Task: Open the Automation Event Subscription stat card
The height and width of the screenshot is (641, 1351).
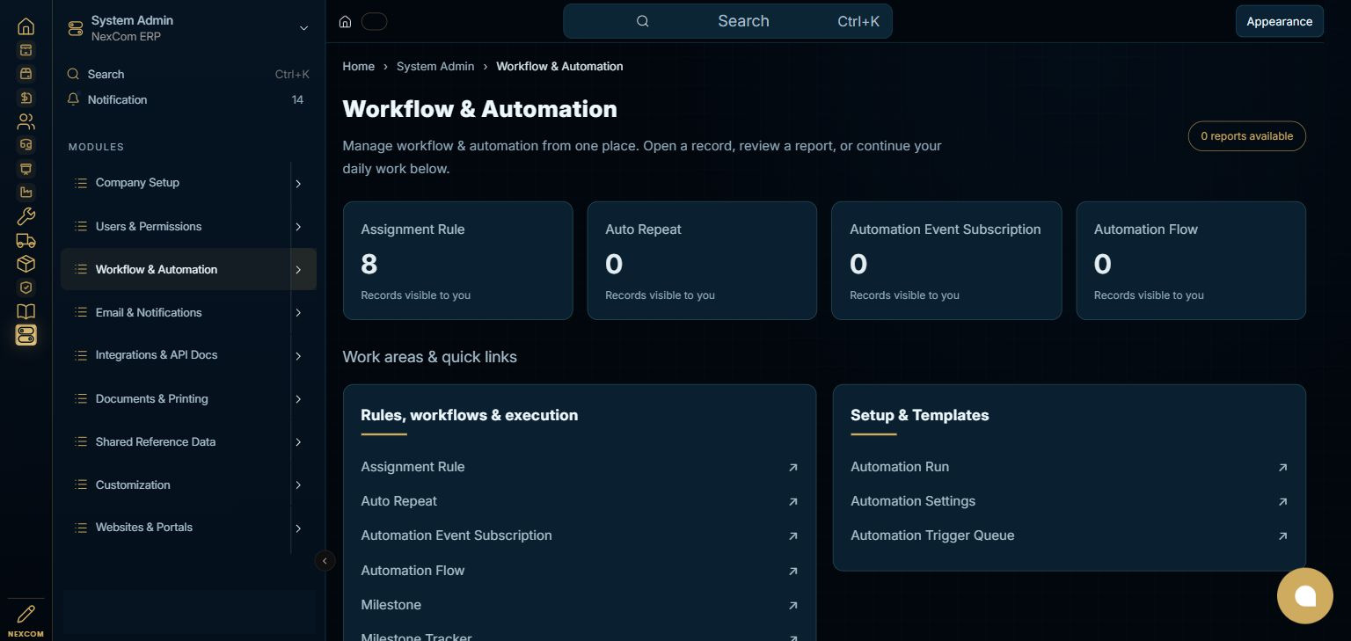Action: 946,260
